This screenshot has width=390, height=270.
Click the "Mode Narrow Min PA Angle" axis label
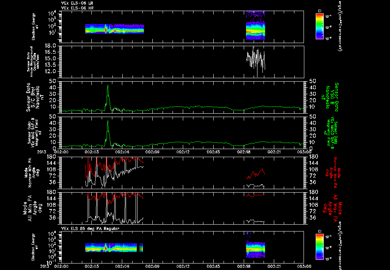31,173
